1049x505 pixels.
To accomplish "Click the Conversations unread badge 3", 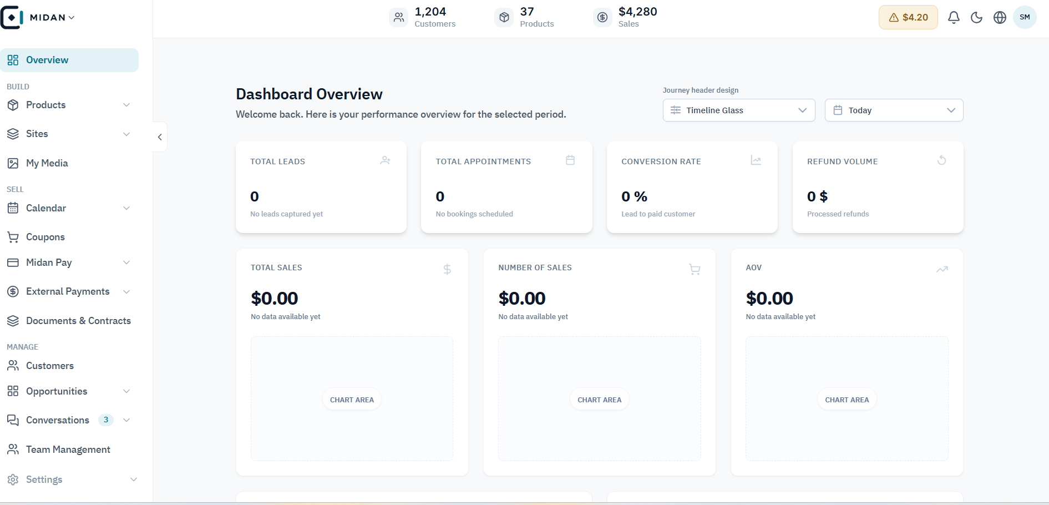I will click(x=106, y=420).
